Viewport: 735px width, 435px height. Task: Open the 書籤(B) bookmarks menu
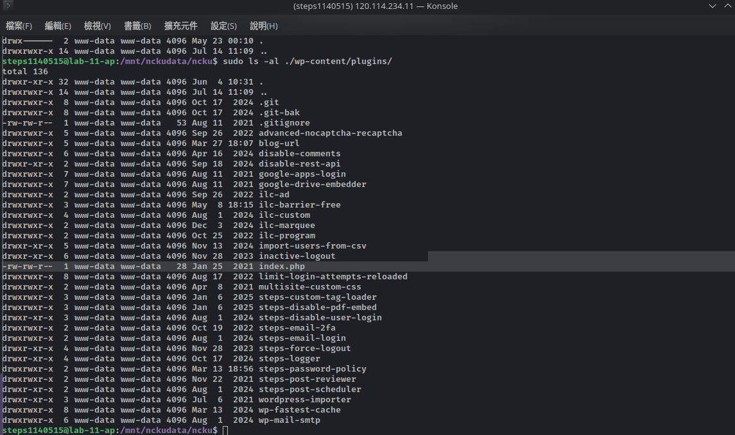(137, 26)
